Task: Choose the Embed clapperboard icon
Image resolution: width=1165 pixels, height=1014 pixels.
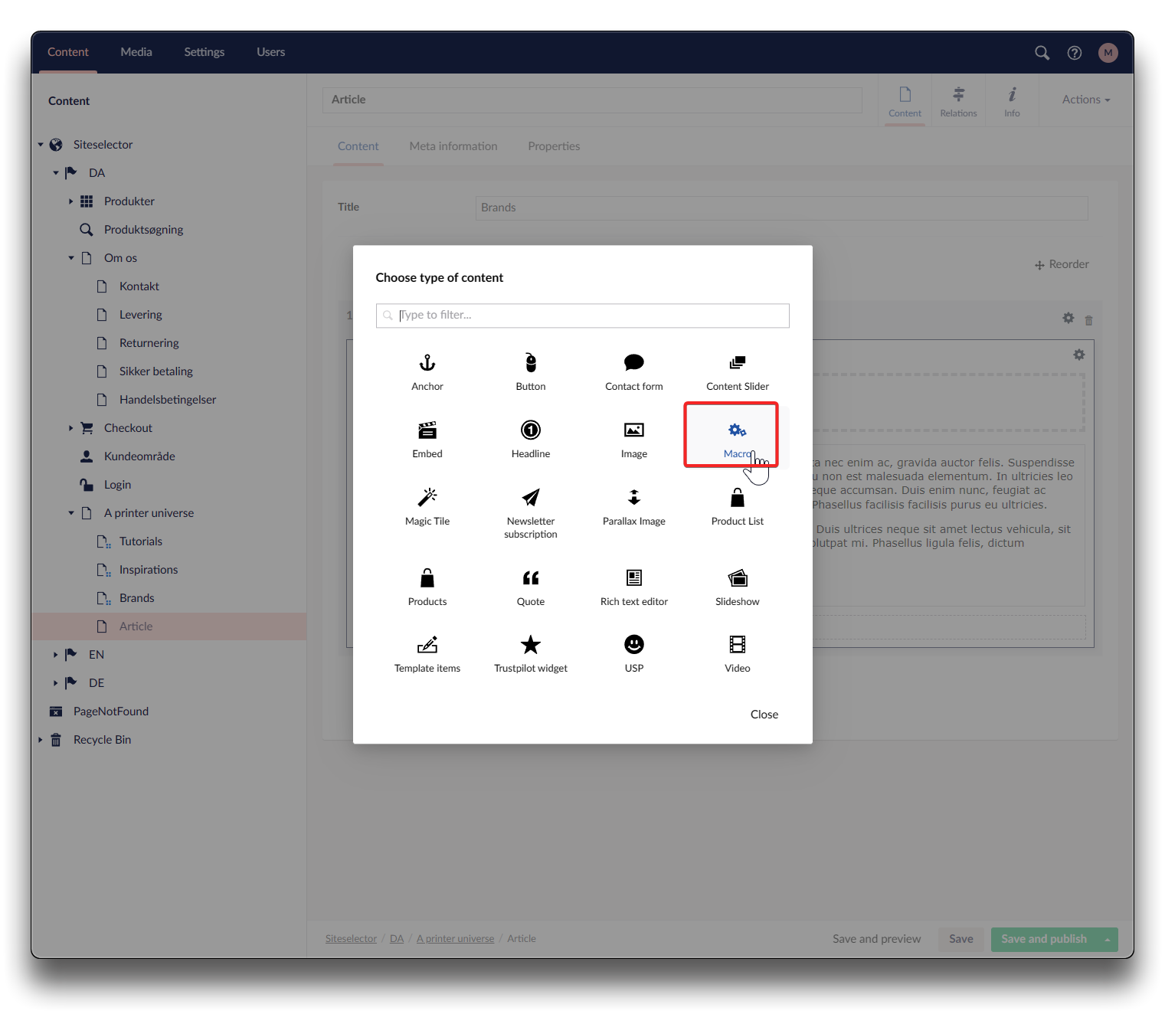Action: 427,430
